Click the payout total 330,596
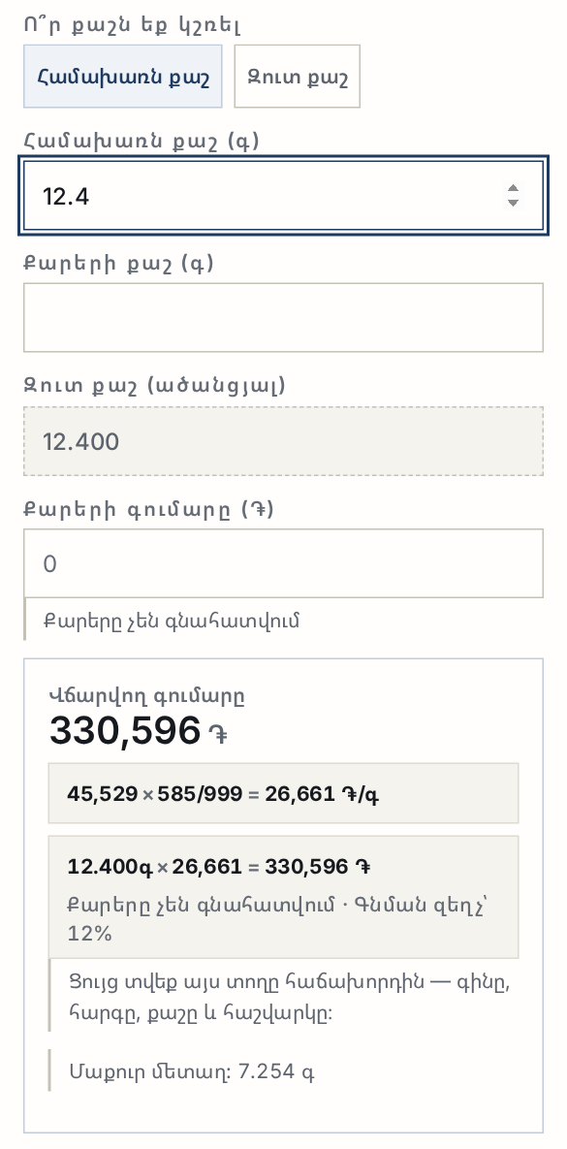Image resolution: width=567 pixels, height=1149 pixels. point(124,730)
